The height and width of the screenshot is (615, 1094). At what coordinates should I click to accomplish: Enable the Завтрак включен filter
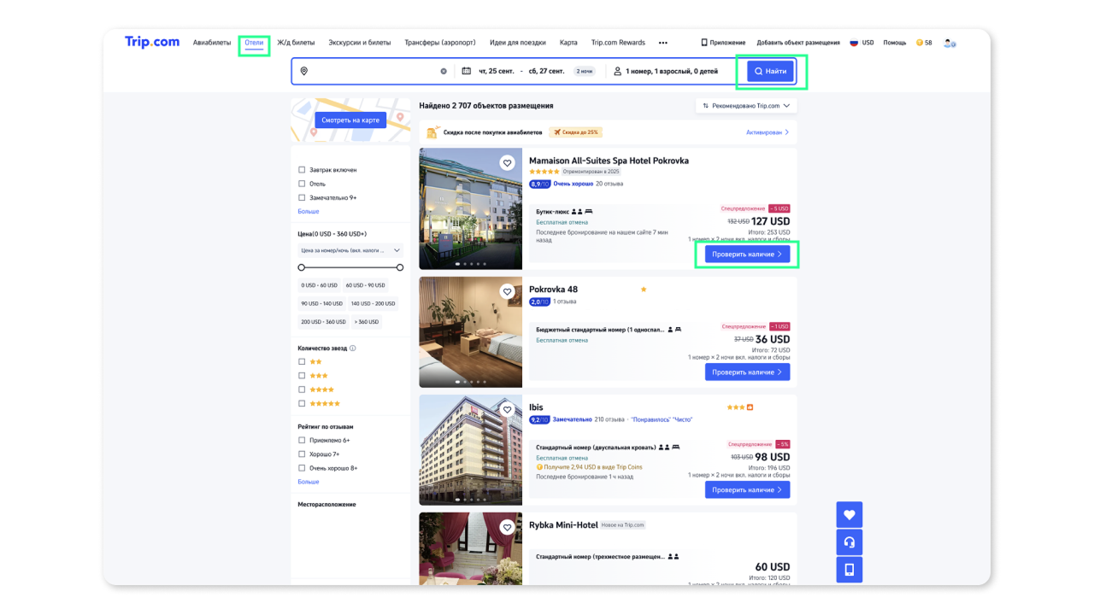pyautogui.click(x=302, y=170)
